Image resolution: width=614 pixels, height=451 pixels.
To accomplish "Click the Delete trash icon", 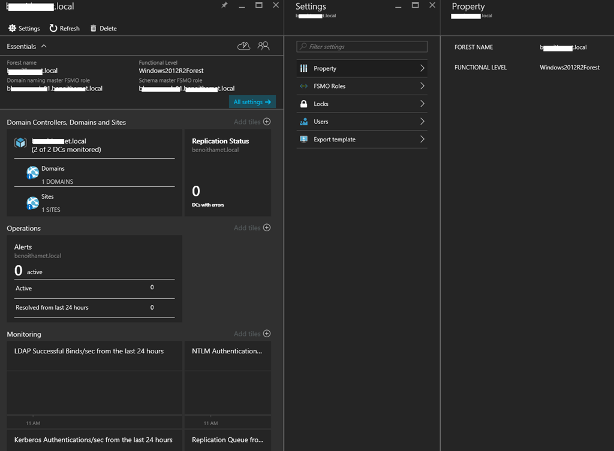I will coord(93,28).
